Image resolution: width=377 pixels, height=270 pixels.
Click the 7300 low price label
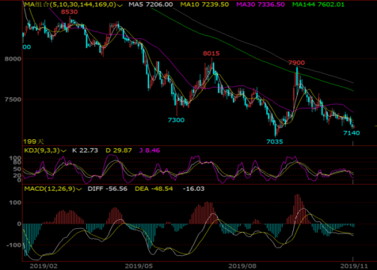click(176, 120)
